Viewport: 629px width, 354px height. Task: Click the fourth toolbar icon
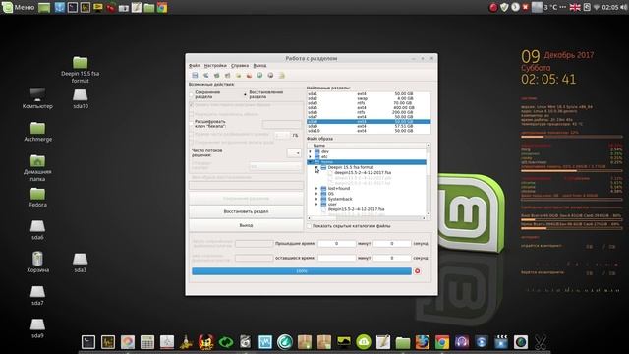click(227, 75)
